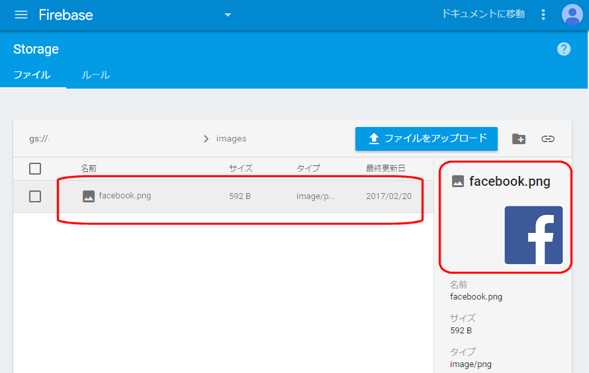This screenshot has width=589, height=373.
Task: Sort by サイズ column header
Action: (x=241, y=168)
